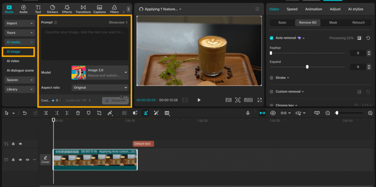Open the Aspect ratio Original dropdown
Screen dimensions: 376x187
pyautogui.click(x=100, y=88)
